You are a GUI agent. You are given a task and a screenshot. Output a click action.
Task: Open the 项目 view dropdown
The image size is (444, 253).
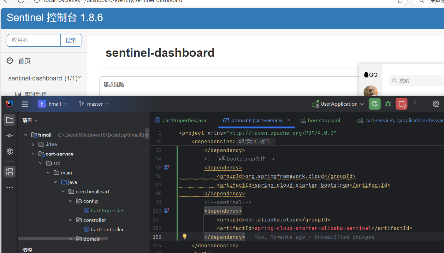point(30,120)
